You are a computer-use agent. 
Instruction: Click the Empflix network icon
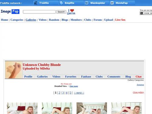(x=61, y=3)
